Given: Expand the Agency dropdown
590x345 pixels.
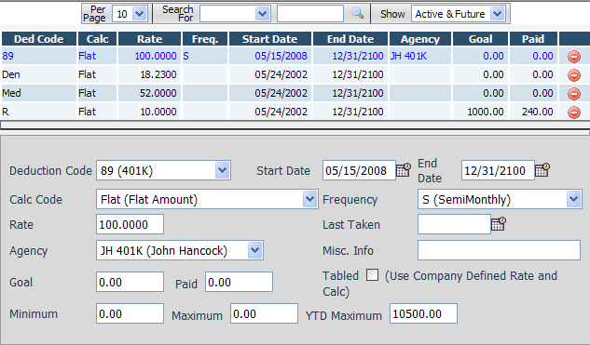Looking at the screenshot, I should pos(254,250).
